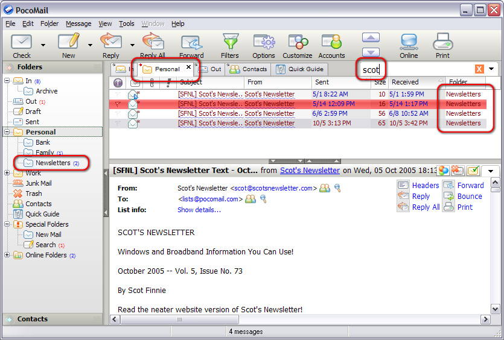The height and width of the screenshot is (340, 504).
Task: Click the Check mail toolbar icon
Action: coord(22,45)
